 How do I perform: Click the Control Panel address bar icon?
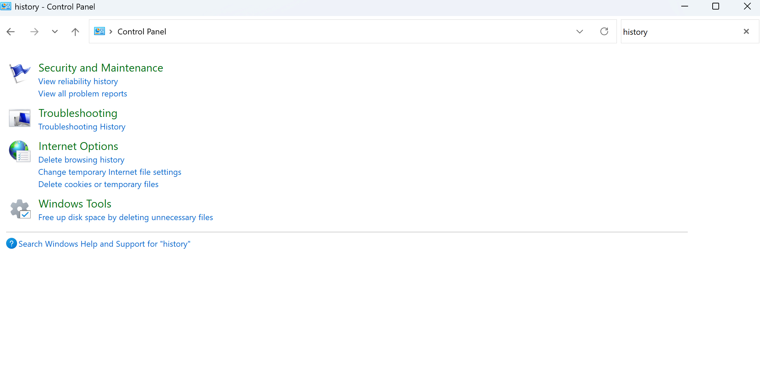pyautogui.click(x=100, y=32)
